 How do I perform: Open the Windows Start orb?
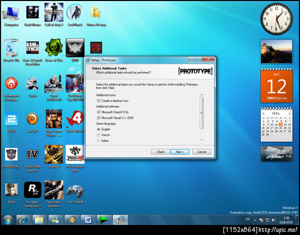[8, 220]
